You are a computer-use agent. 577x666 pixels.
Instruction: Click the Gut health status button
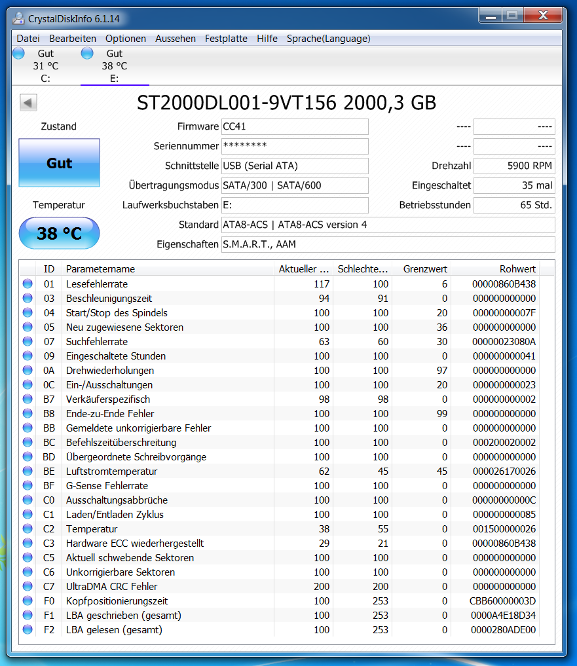click(x=60, y=162)
